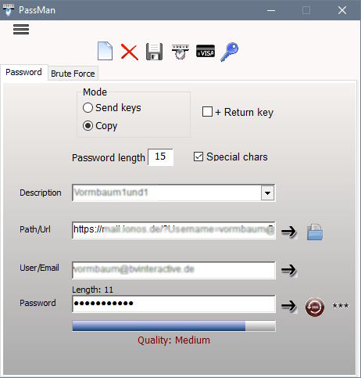This screenshot has width=361, height=378.
Task: Click the blue key icon
Action: [x=230, y=52]
